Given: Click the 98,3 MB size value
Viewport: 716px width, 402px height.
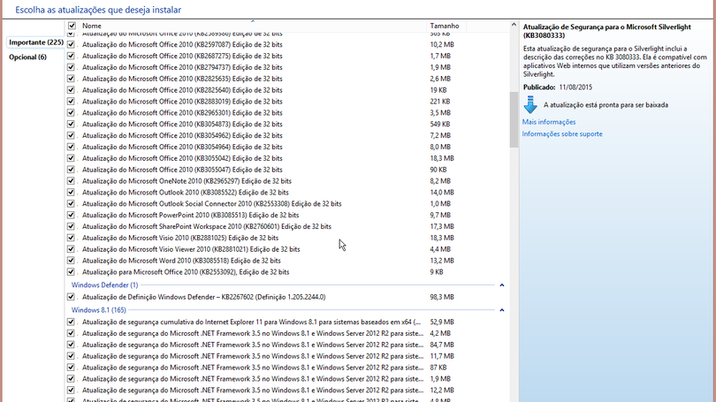Looking at the screenshot, I should [x=442, y=297].
